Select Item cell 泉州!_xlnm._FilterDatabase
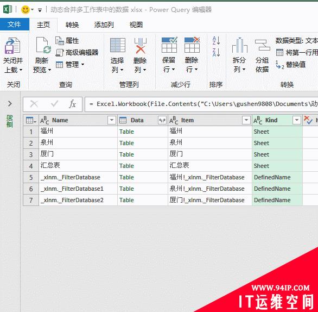This screenshot has width=318, height=312. pos(210,189)
